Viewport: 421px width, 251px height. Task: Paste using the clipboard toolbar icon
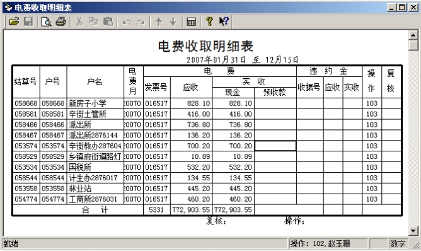tap(108, 21)
